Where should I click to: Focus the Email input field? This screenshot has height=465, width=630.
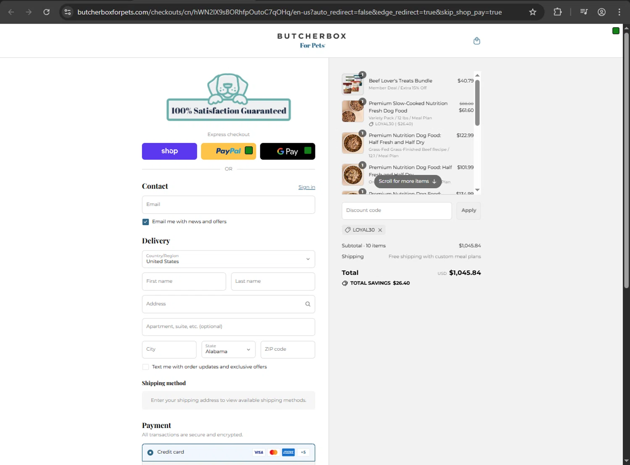click(x=228, y=205)
